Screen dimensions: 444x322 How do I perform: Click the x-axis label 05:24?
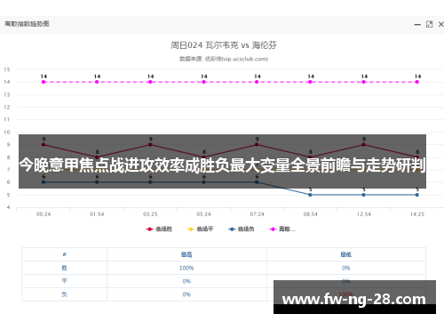pyautogui.click(x=203, y=214)
